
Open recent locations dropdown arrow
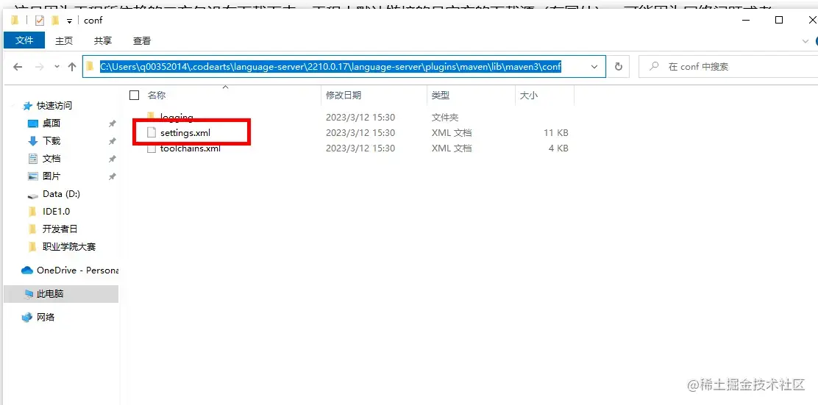[x=57, y=67]
